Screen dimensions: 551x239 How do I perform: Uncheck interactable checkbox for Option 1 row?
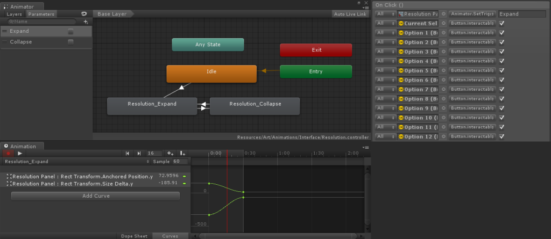click(502, 33)
